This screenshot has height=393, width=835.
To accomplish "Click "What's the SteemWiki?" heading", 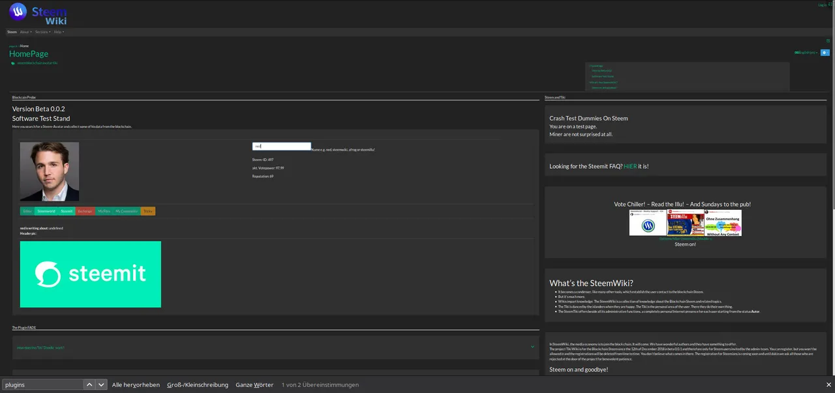I will pyautogui.click(x=591, y=283).
